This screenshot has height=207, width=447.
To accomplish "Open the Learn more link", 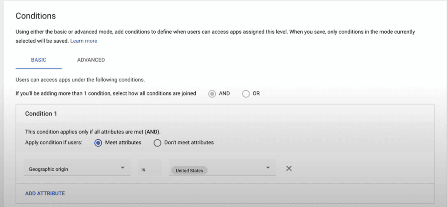I will (84, 41).
